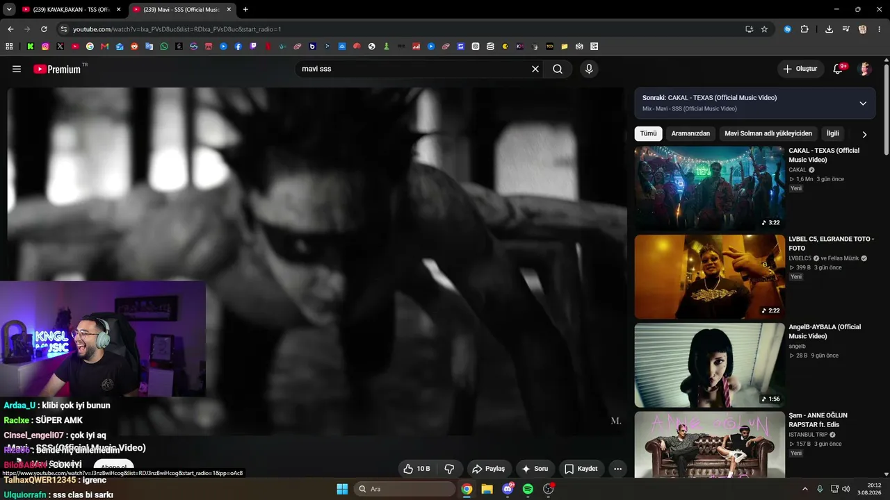Open the volume control in system tray
The height and width of the screenshot is (500, 890).
click(x=846, y=489)
